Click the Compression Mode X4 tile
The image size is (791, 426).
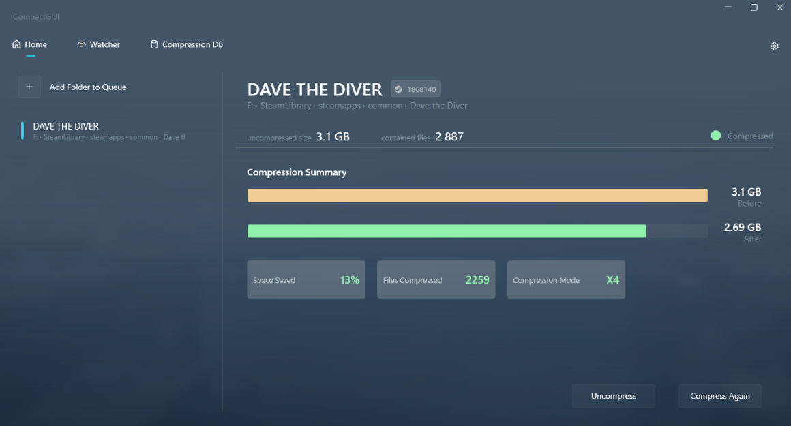pos(566,279)
